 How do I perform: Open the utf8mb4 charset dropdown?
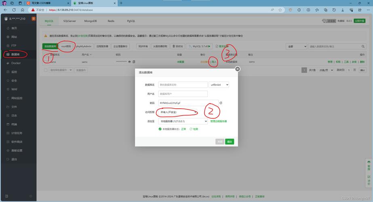pyautogui.click(x=219, y=85)
